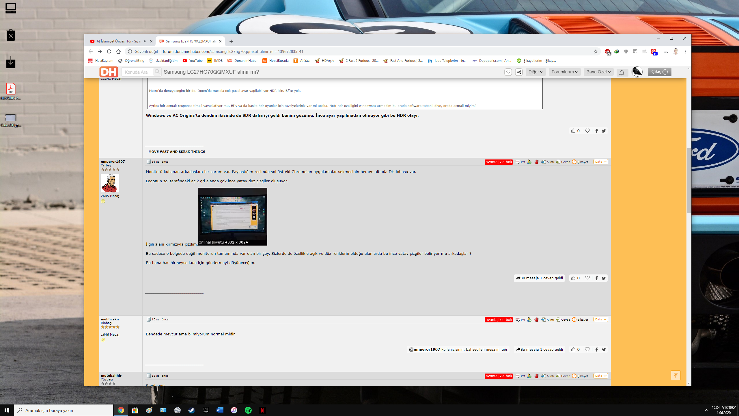Open Chrome media controls playlist icon
Viewport: 739px width, 416px height.
666,51
